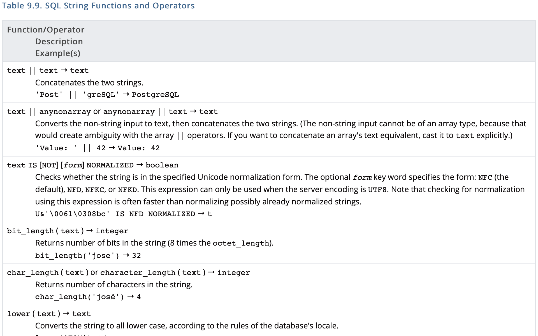Click the octet_length reference in description
Screen dimensions: 538x336
(x=241, y=243)
